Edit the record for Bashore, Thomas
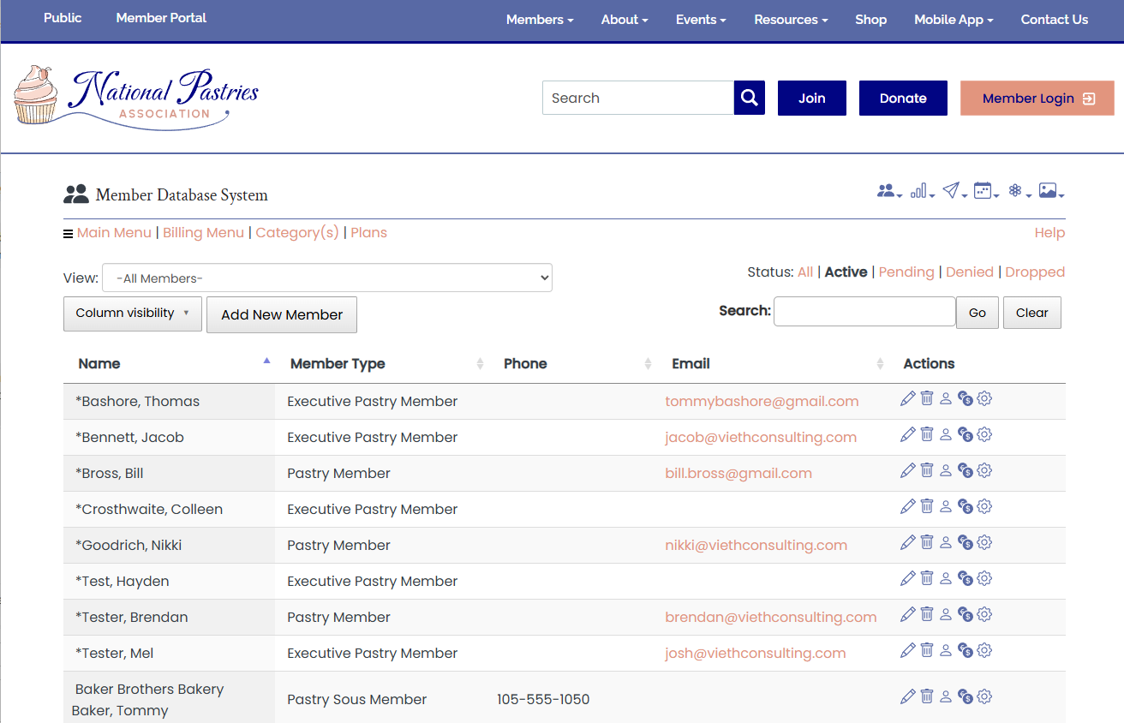 pyautogui.click(x=908, y=398)
